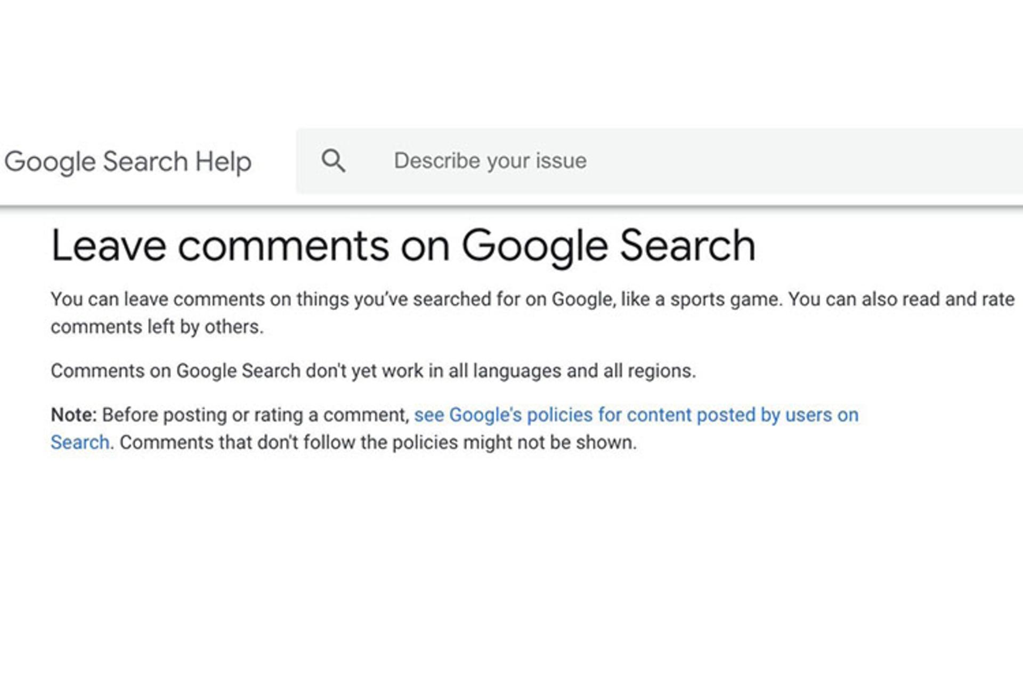Click the blue "Search" link continuation on second line
Image resolution: width=1023 pixels, height=682 pixels.
[80, 442]
